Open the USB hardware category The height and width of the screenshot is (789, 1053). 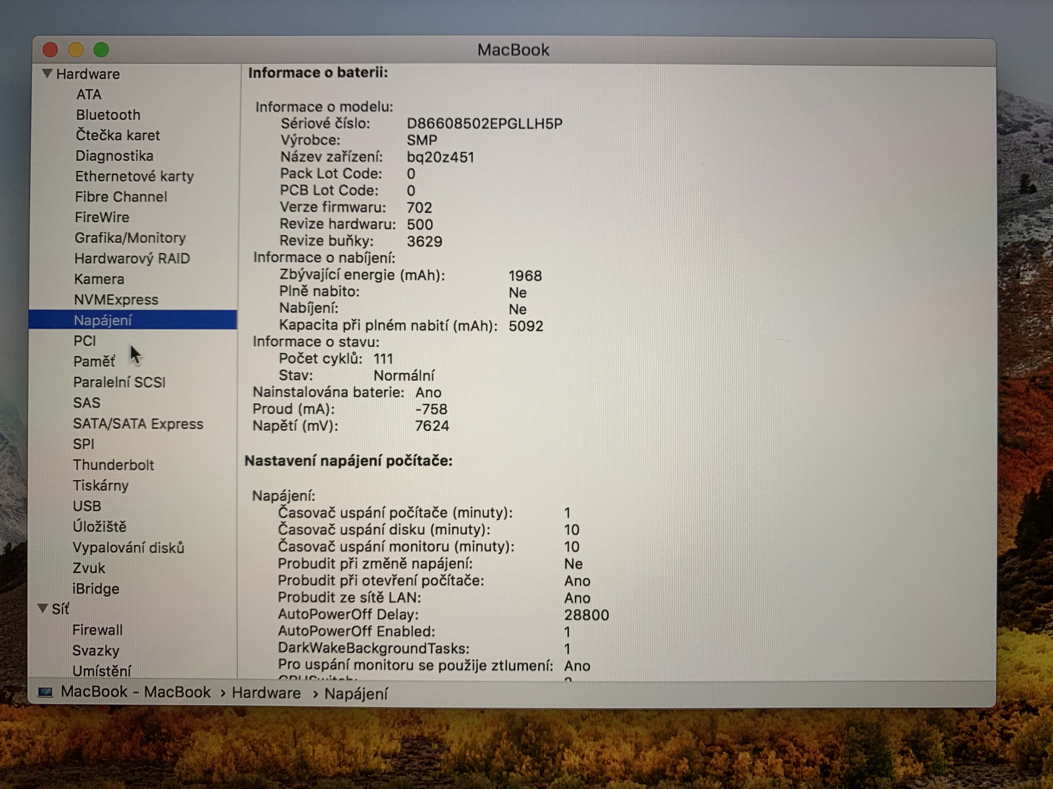(x=87, y=506)
